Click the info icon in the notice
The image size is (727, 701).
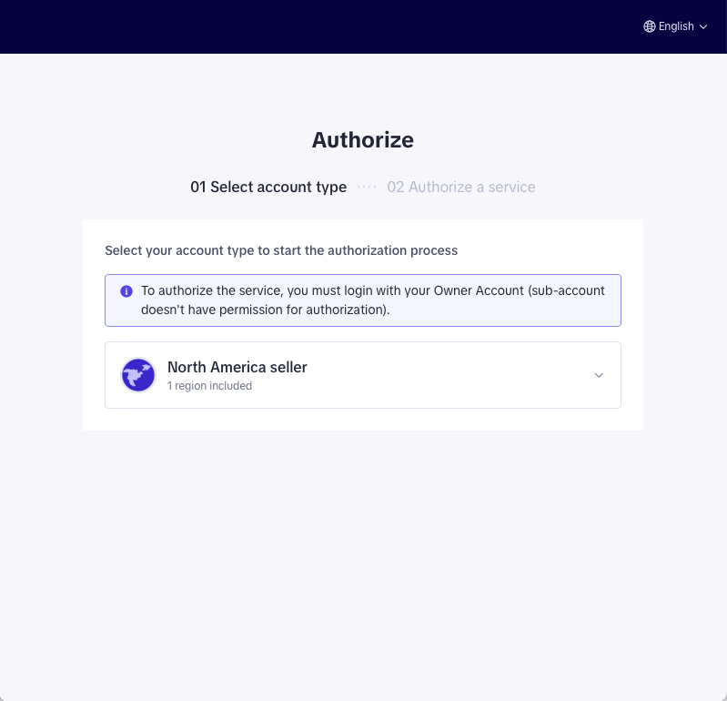click(126, 291)
